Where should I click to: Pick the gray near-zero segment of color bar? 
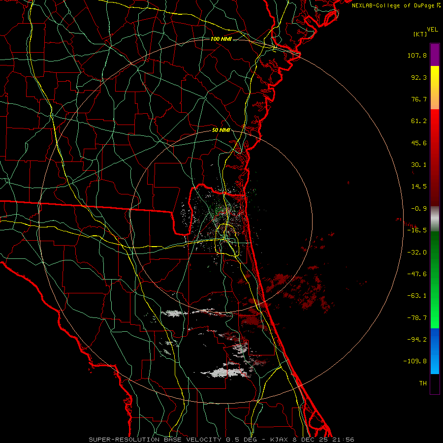[435, 219]
